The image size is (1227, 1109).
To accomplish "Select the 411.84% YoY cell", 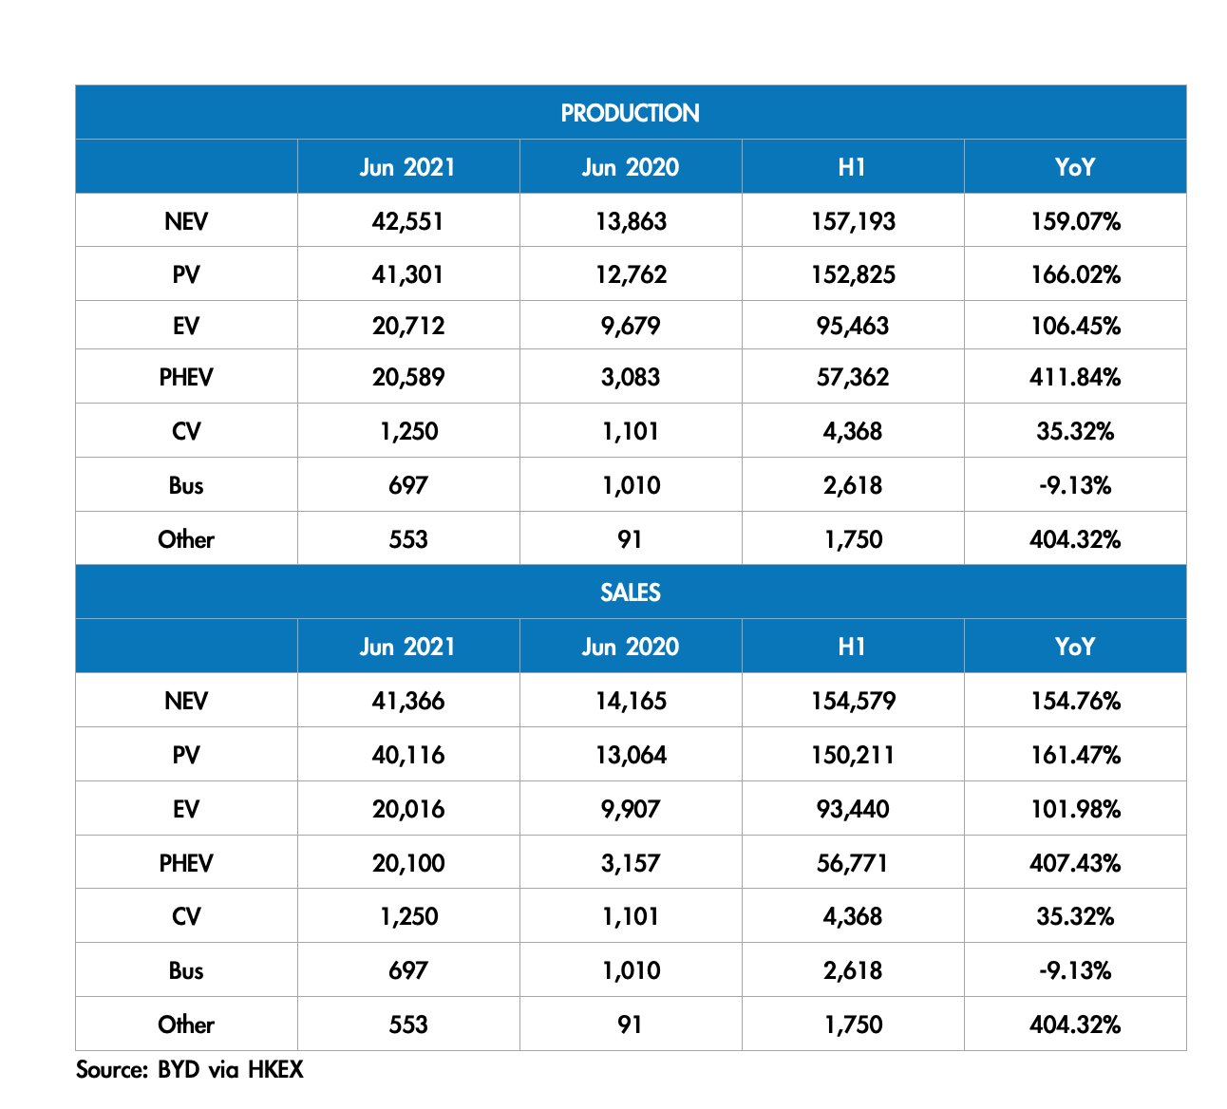I will (1074, 377).
